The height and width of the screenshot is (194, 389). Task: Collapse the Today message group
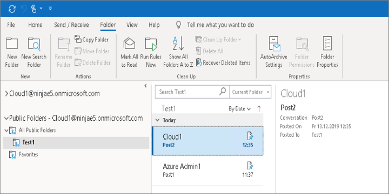click(157, 120)
